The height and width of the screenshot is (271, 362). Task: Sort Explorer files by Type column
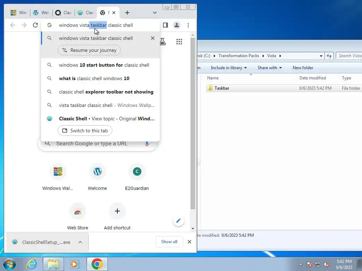351,78
